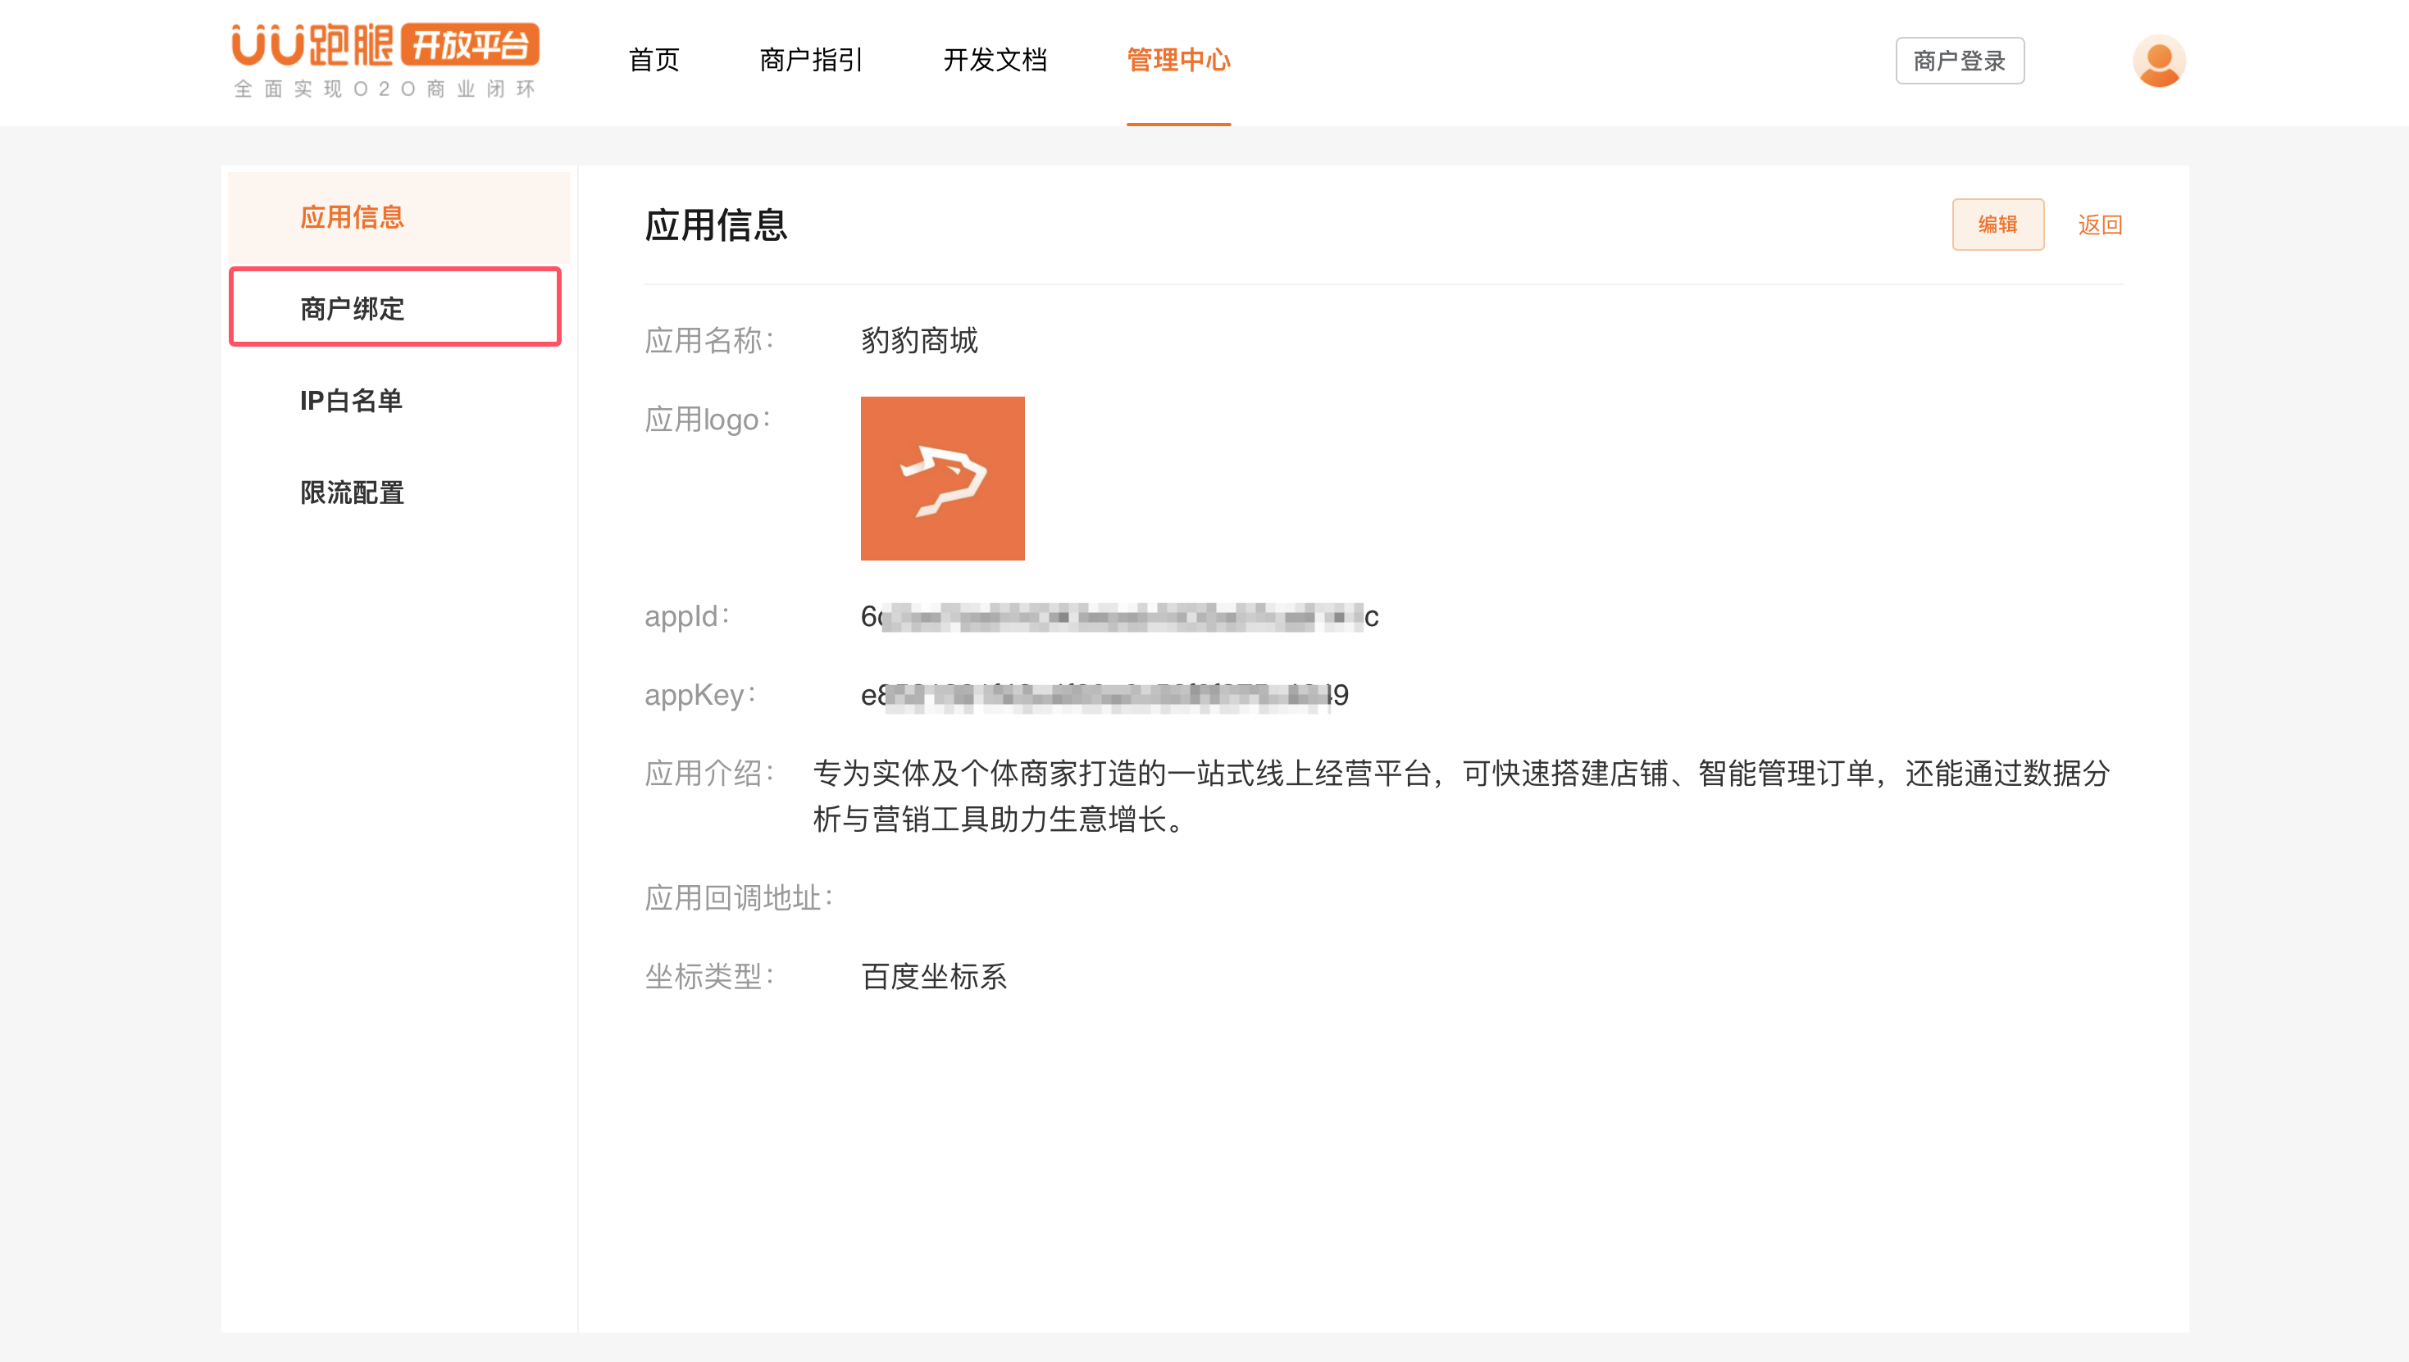Image resolution: width=2409 pixels, height=1362 pixels.
Task: Open IP白名单 in the sidebar
Action: pos(352,401)
